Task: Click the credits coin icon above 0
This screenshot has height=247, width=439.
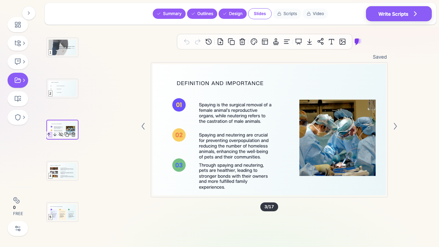Action: coord(16,200)
